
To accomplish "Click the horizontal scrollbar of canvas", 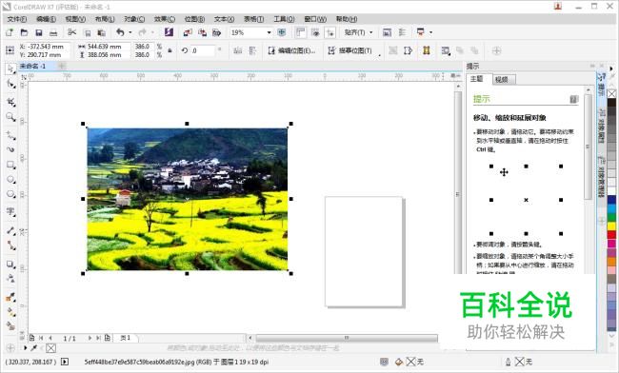I will (x=346, y=338).
